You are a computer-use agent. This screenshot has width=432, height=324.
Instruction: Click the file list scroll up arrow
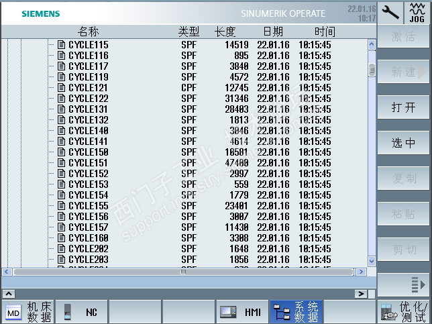[x=372, y=44]
